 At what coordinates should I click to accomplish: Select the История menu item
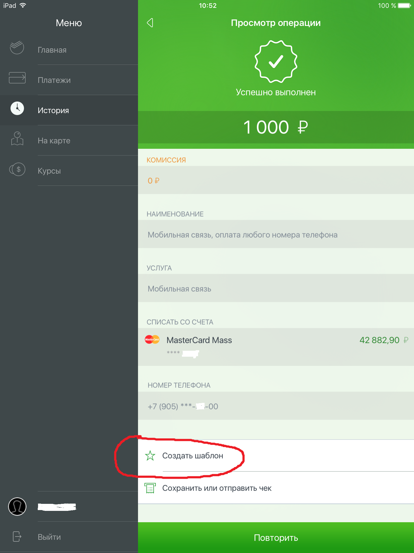pos(69,110)
